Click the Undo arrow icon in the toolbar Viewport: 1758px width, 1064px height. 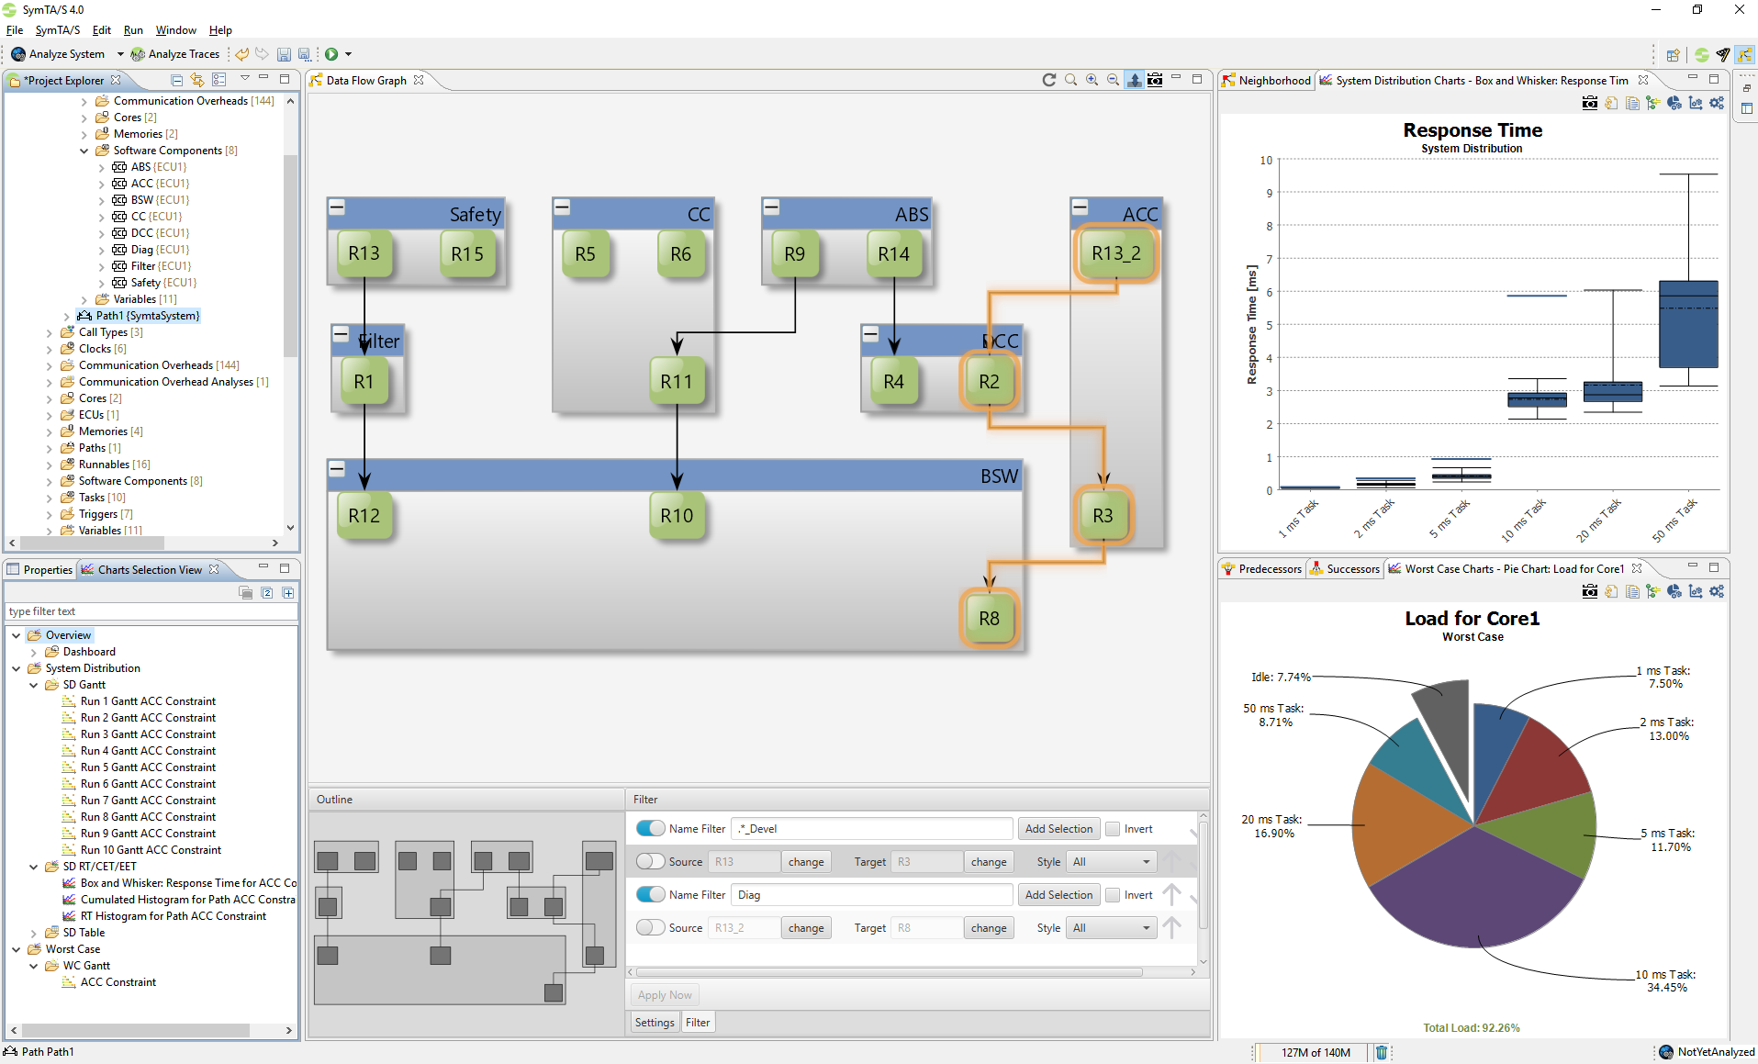241,53
